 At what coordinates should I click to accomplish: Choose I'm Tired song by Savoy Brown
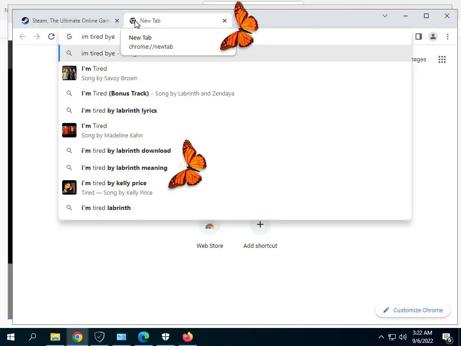click(x=235, y=73)
